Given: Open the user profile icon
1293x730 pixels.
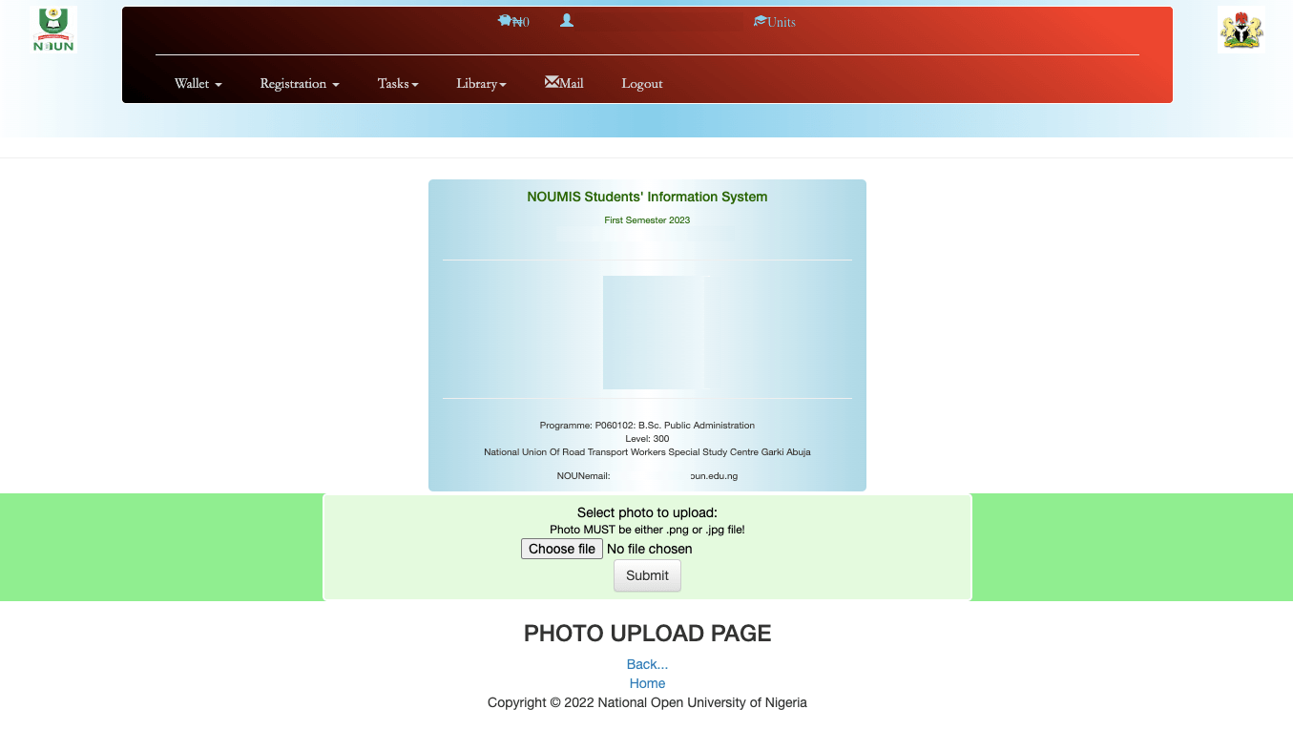Looking at the screenshot, I should [x=567, y=20].
